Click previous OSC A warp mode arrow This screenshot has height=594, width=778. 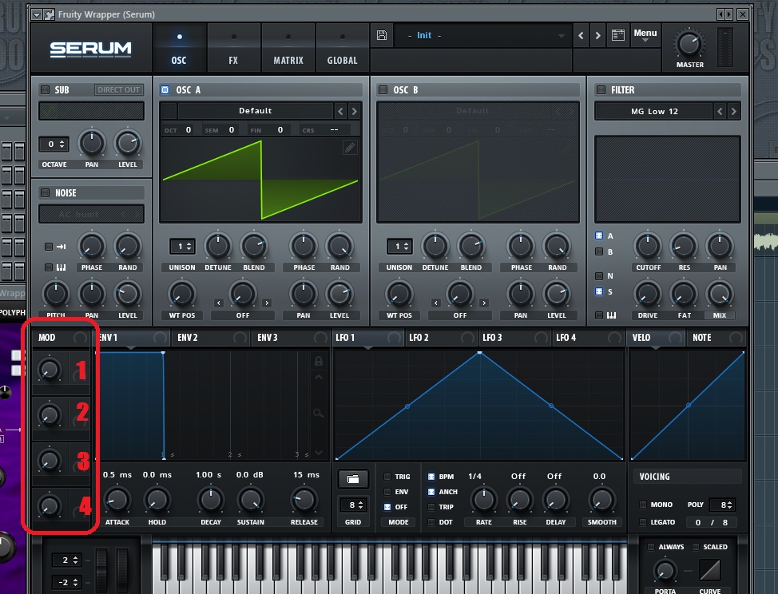[x=219, y=303]
